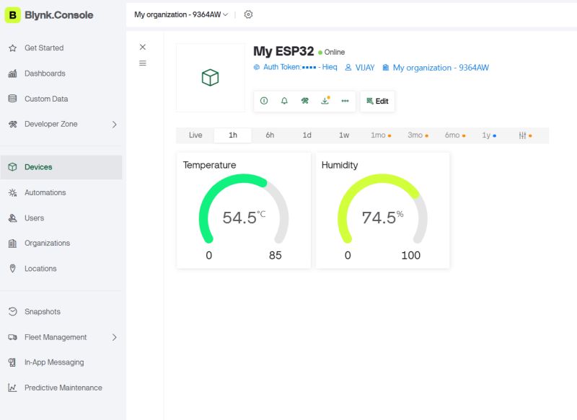
Task: Click the Locations pin icon
Action: click(x=12, y=269)
